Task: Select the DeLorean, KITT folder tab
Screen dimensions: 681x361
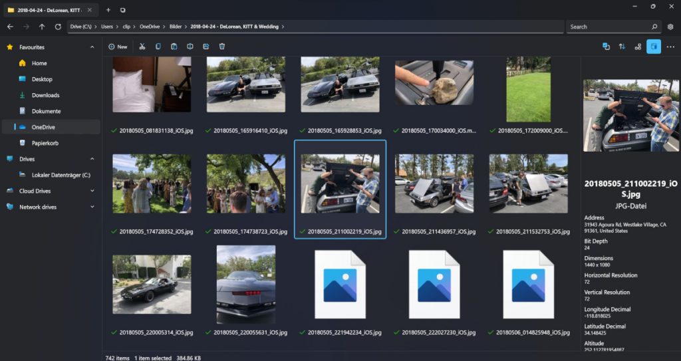Action: pyautogui.click(x=50, y=10)
